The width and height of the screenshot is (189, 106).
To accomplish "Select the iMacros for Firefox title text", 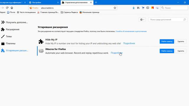I will tap(56, 49).
